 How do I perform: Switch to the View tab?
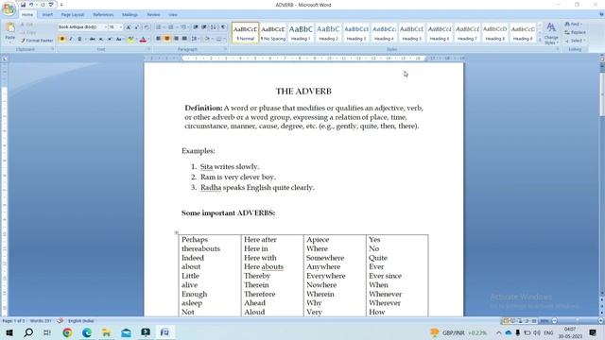pos(172,15)
